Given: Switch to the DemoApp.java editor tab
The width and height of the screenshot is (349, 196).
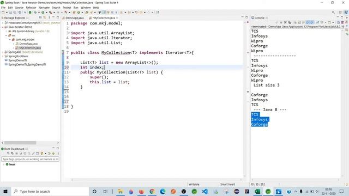Looking at the screenshot, I should pyautogui.click(x=75, y=18).
